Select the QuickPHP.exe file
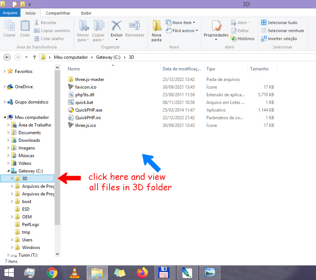 pyautogui.click(x=88, y=110)
